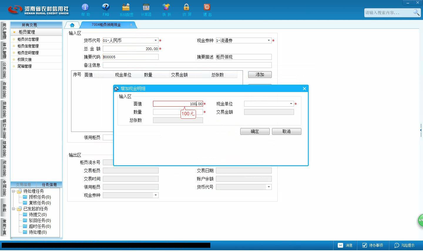Click the search magnifier icon

coord(416,12)
